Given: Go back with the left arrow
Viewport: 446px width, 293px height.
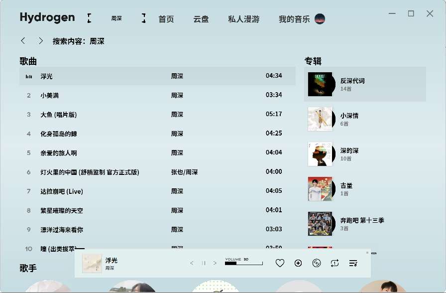Looking at the screenshot, I should point(23,41).
